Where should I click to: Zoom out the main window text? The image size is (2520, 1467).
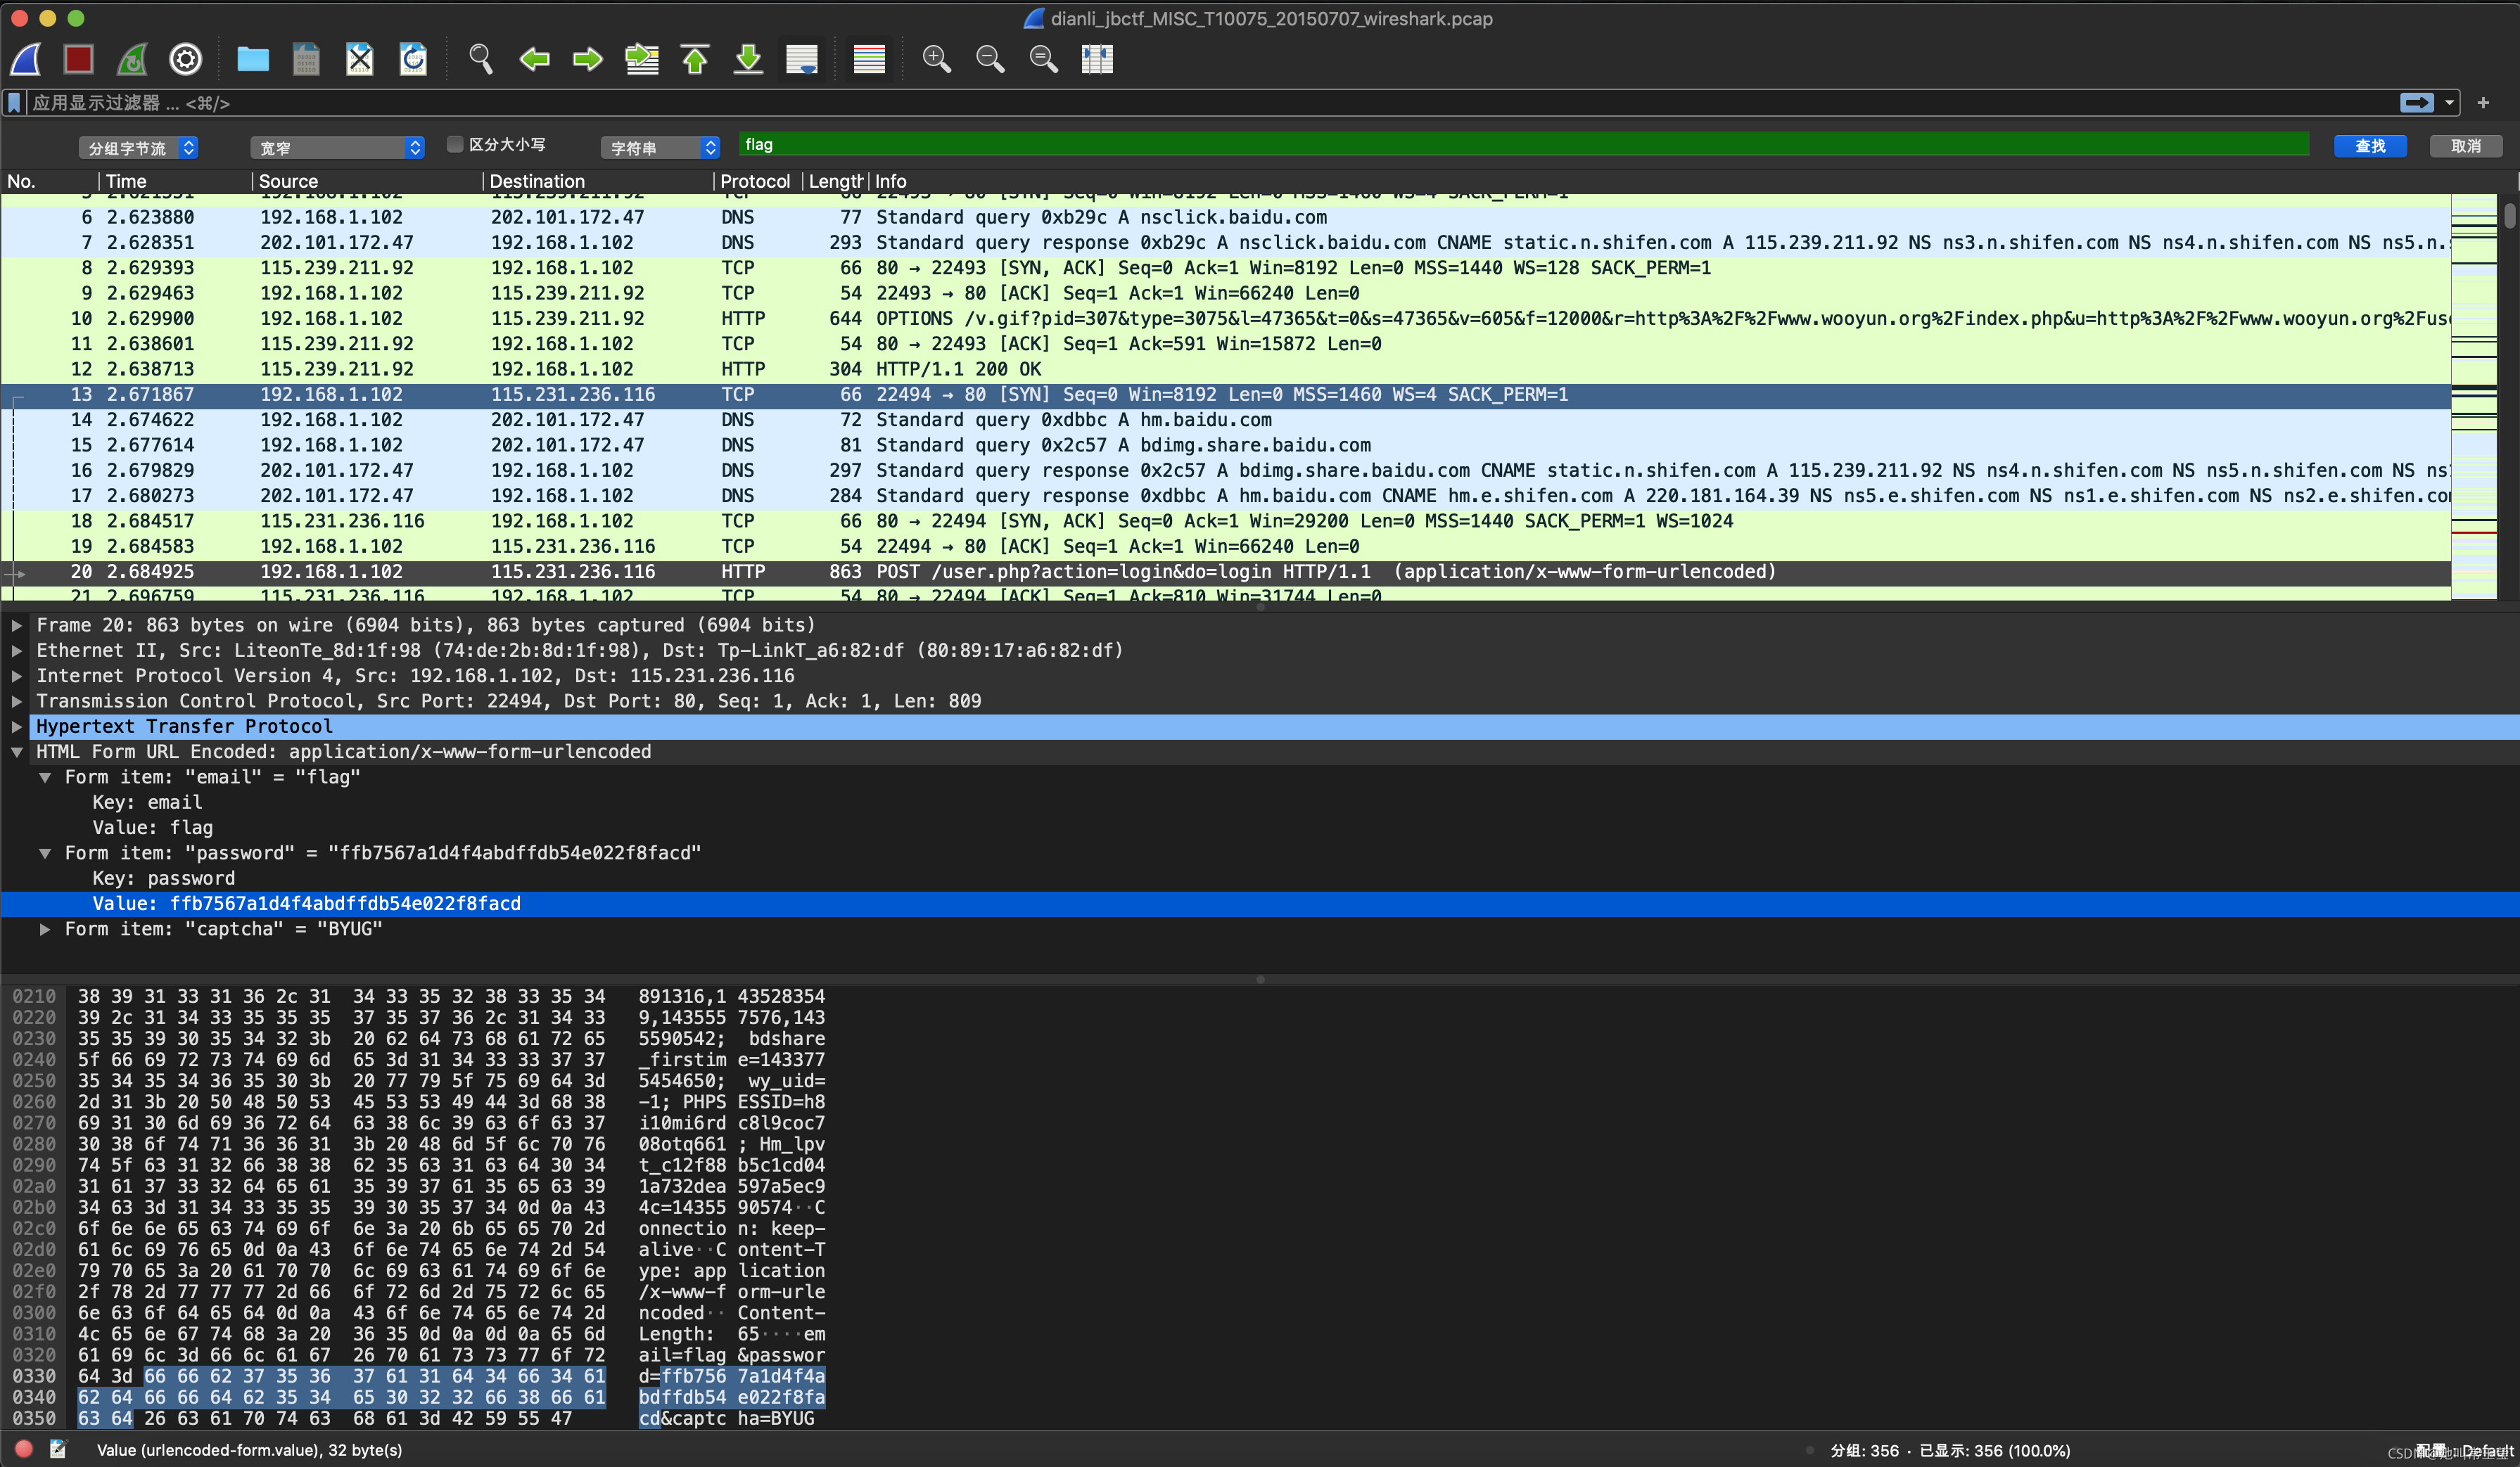pyautogui.click(x=990, y=60)
